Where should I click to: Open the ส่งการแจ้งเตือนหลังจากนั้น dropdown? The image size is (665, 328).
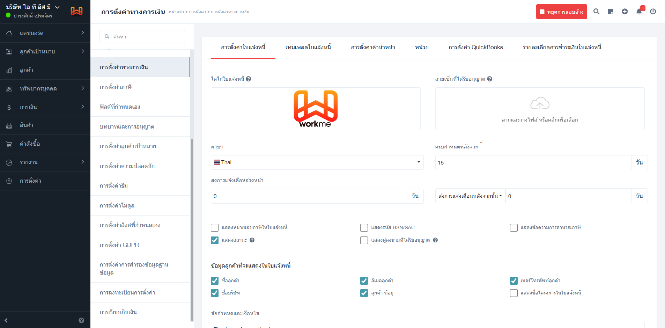tap(470, 196)
